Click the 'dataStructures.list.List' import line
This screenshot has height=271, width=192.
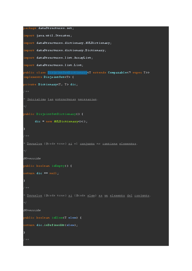pos(53,65)
